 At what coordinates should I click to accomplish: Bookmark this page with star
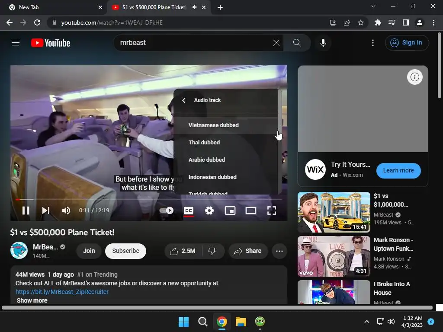[x=361, y=22]
